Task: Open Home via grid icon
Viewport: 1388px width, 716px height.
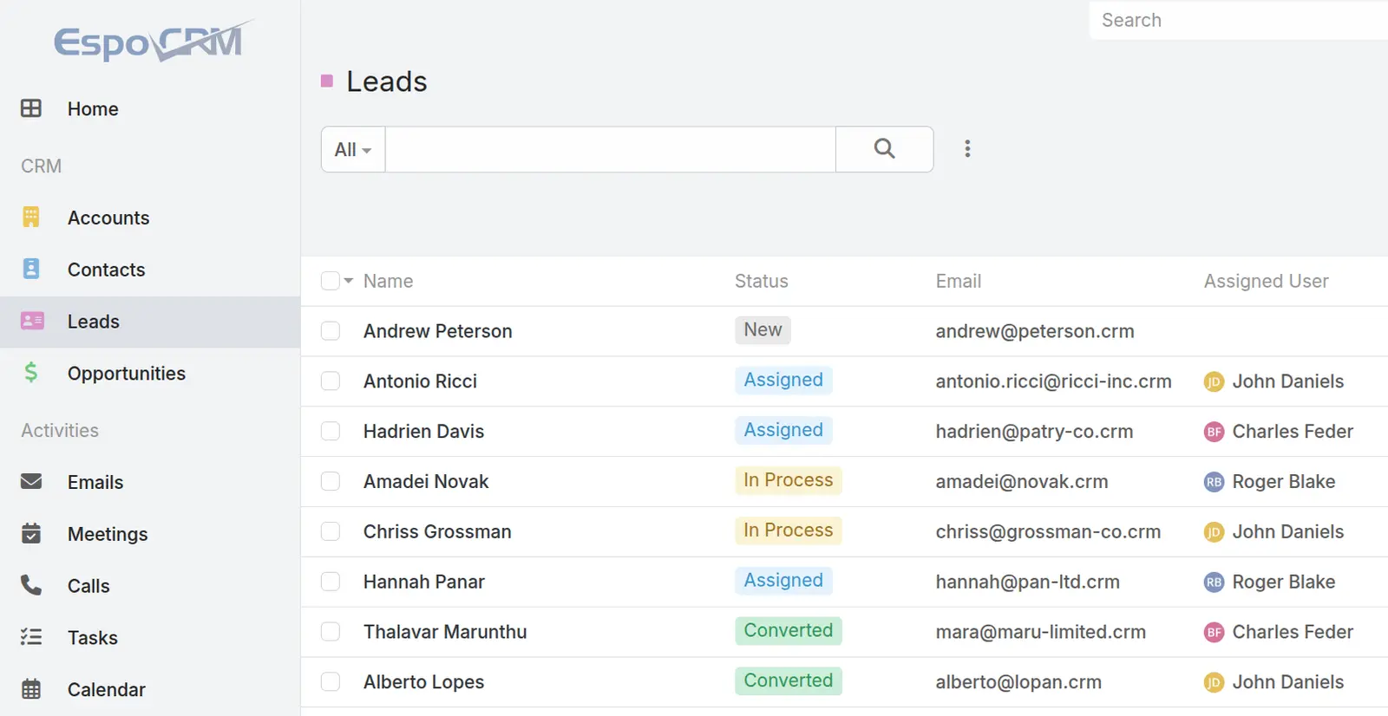Action: click(31, 108)
